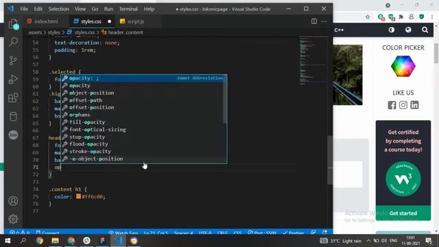Click the Get started button
The width and height of the screenshot is (439, 247).
(x=403, y=213)
